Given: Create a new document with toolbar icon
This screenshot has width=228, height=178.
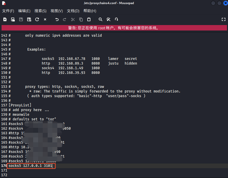Looking at the screenshot, I should pyautogui.click(x=5, y=19).
